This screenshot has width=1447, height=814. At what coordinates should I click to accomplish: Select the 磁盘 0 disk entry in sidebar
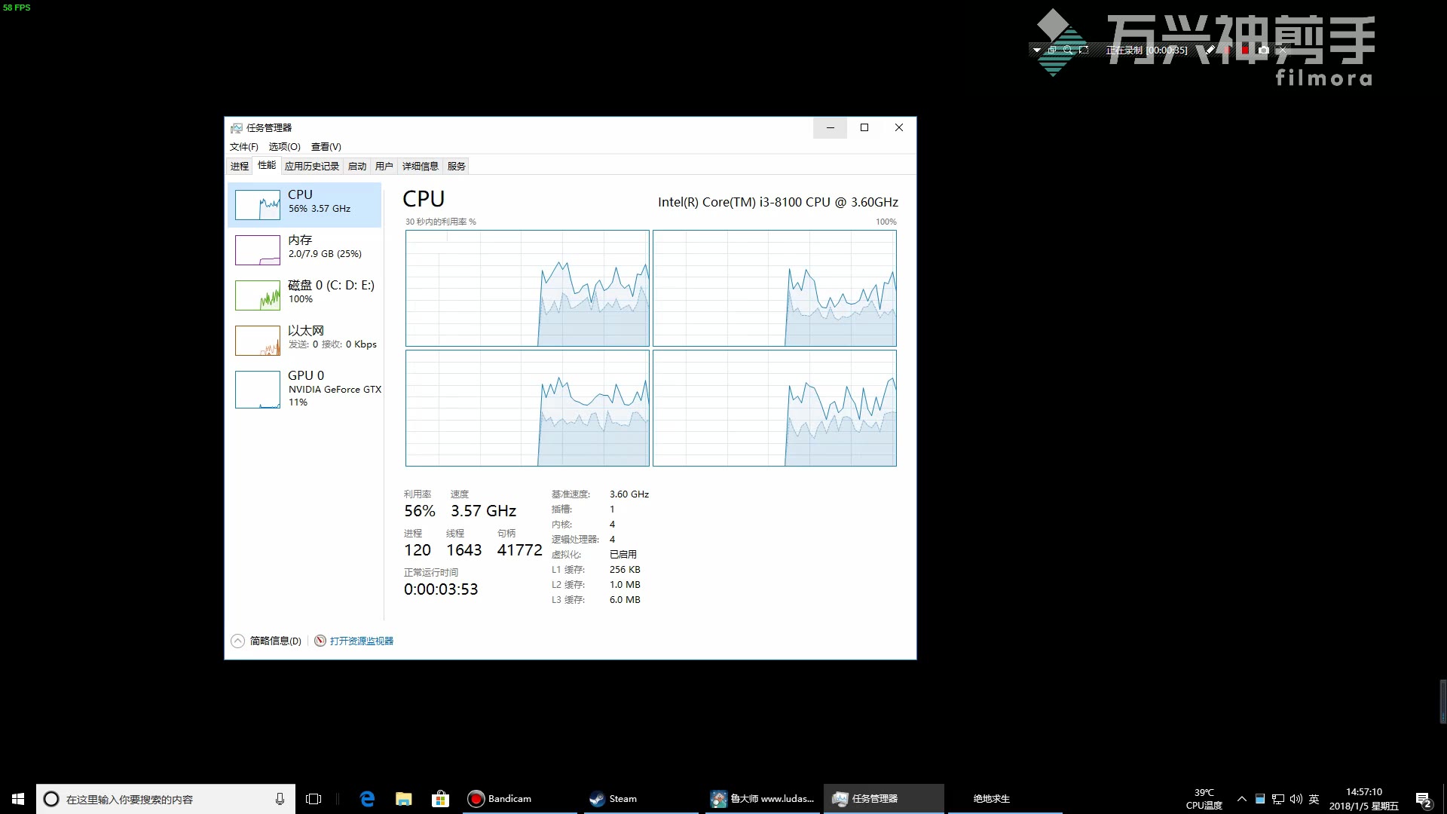tap(304, 295)
